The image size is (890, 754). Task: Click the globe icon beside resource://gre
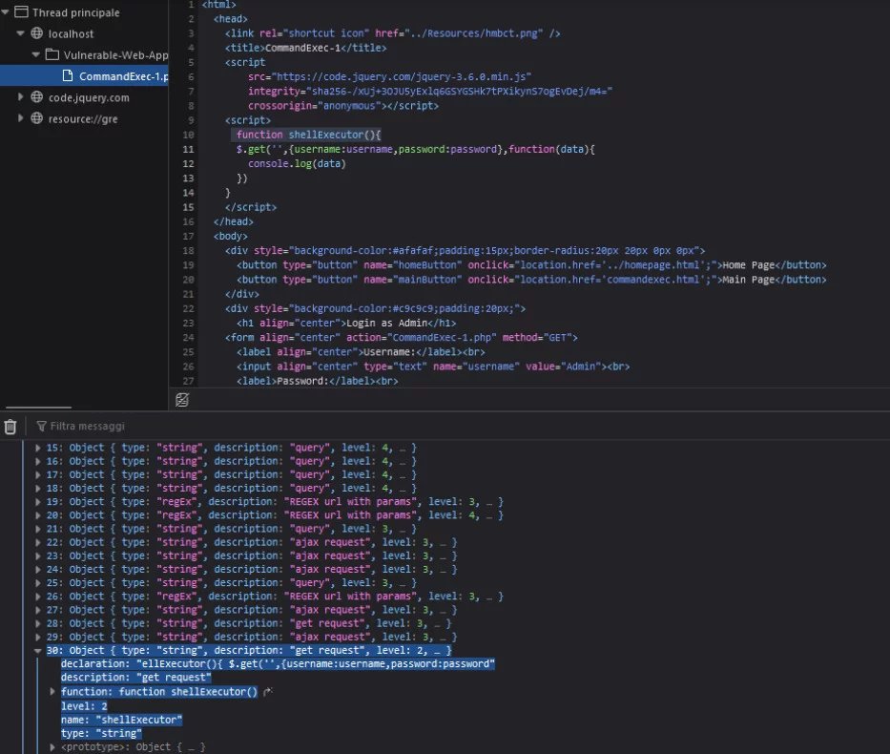click(x=37, y=118)
